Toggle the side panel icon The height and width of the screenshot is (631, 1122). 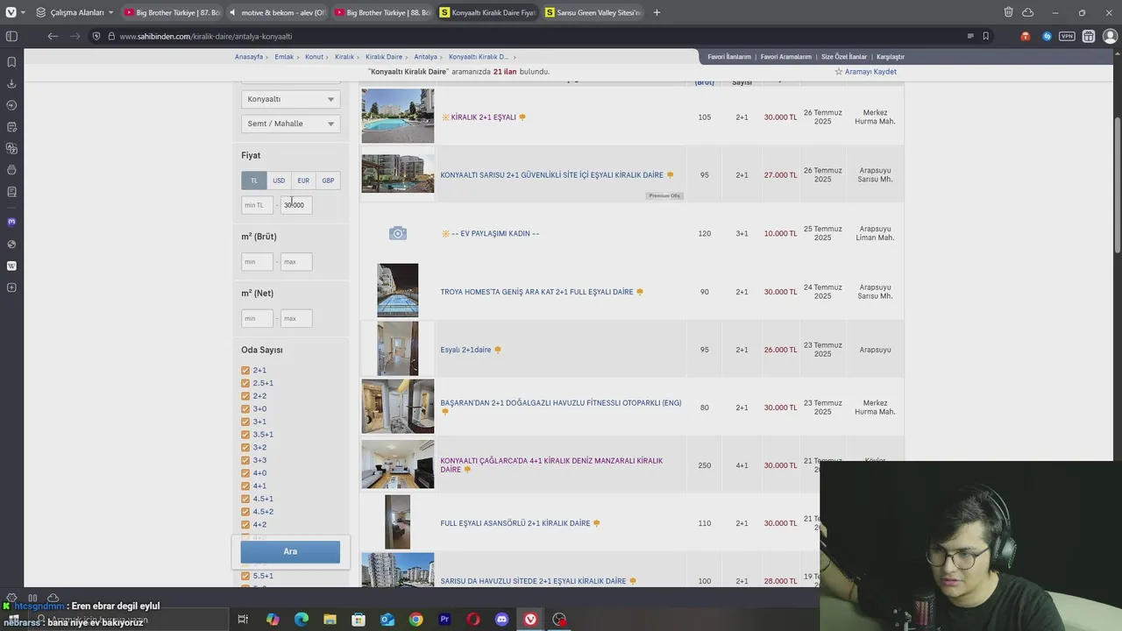(11, 36)
